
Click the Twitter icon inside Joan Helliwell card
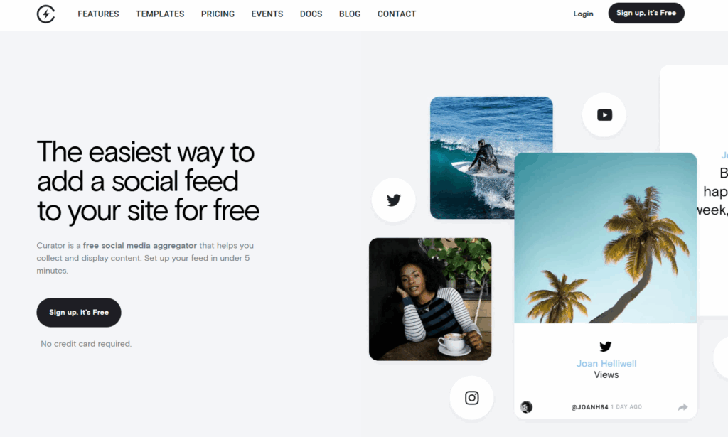(606, 347)
